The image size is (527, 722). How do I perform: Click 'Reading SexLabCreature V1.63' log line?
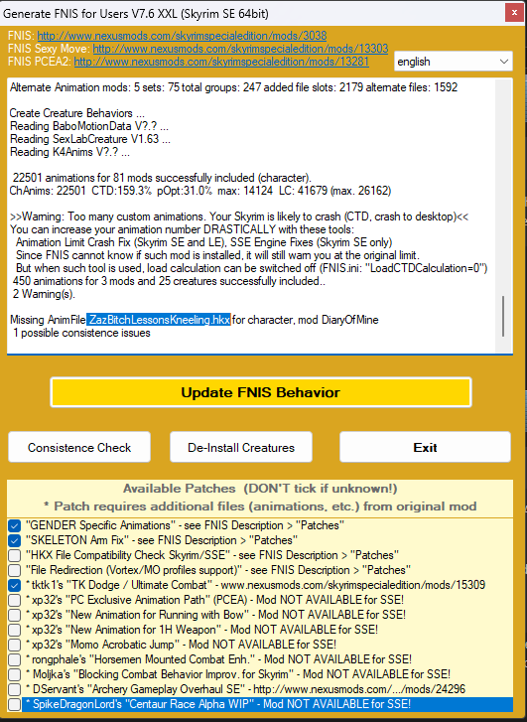tap(89, 139)
